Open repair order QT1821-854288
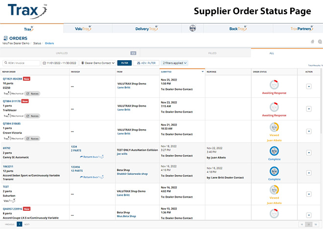 [12, 79]
